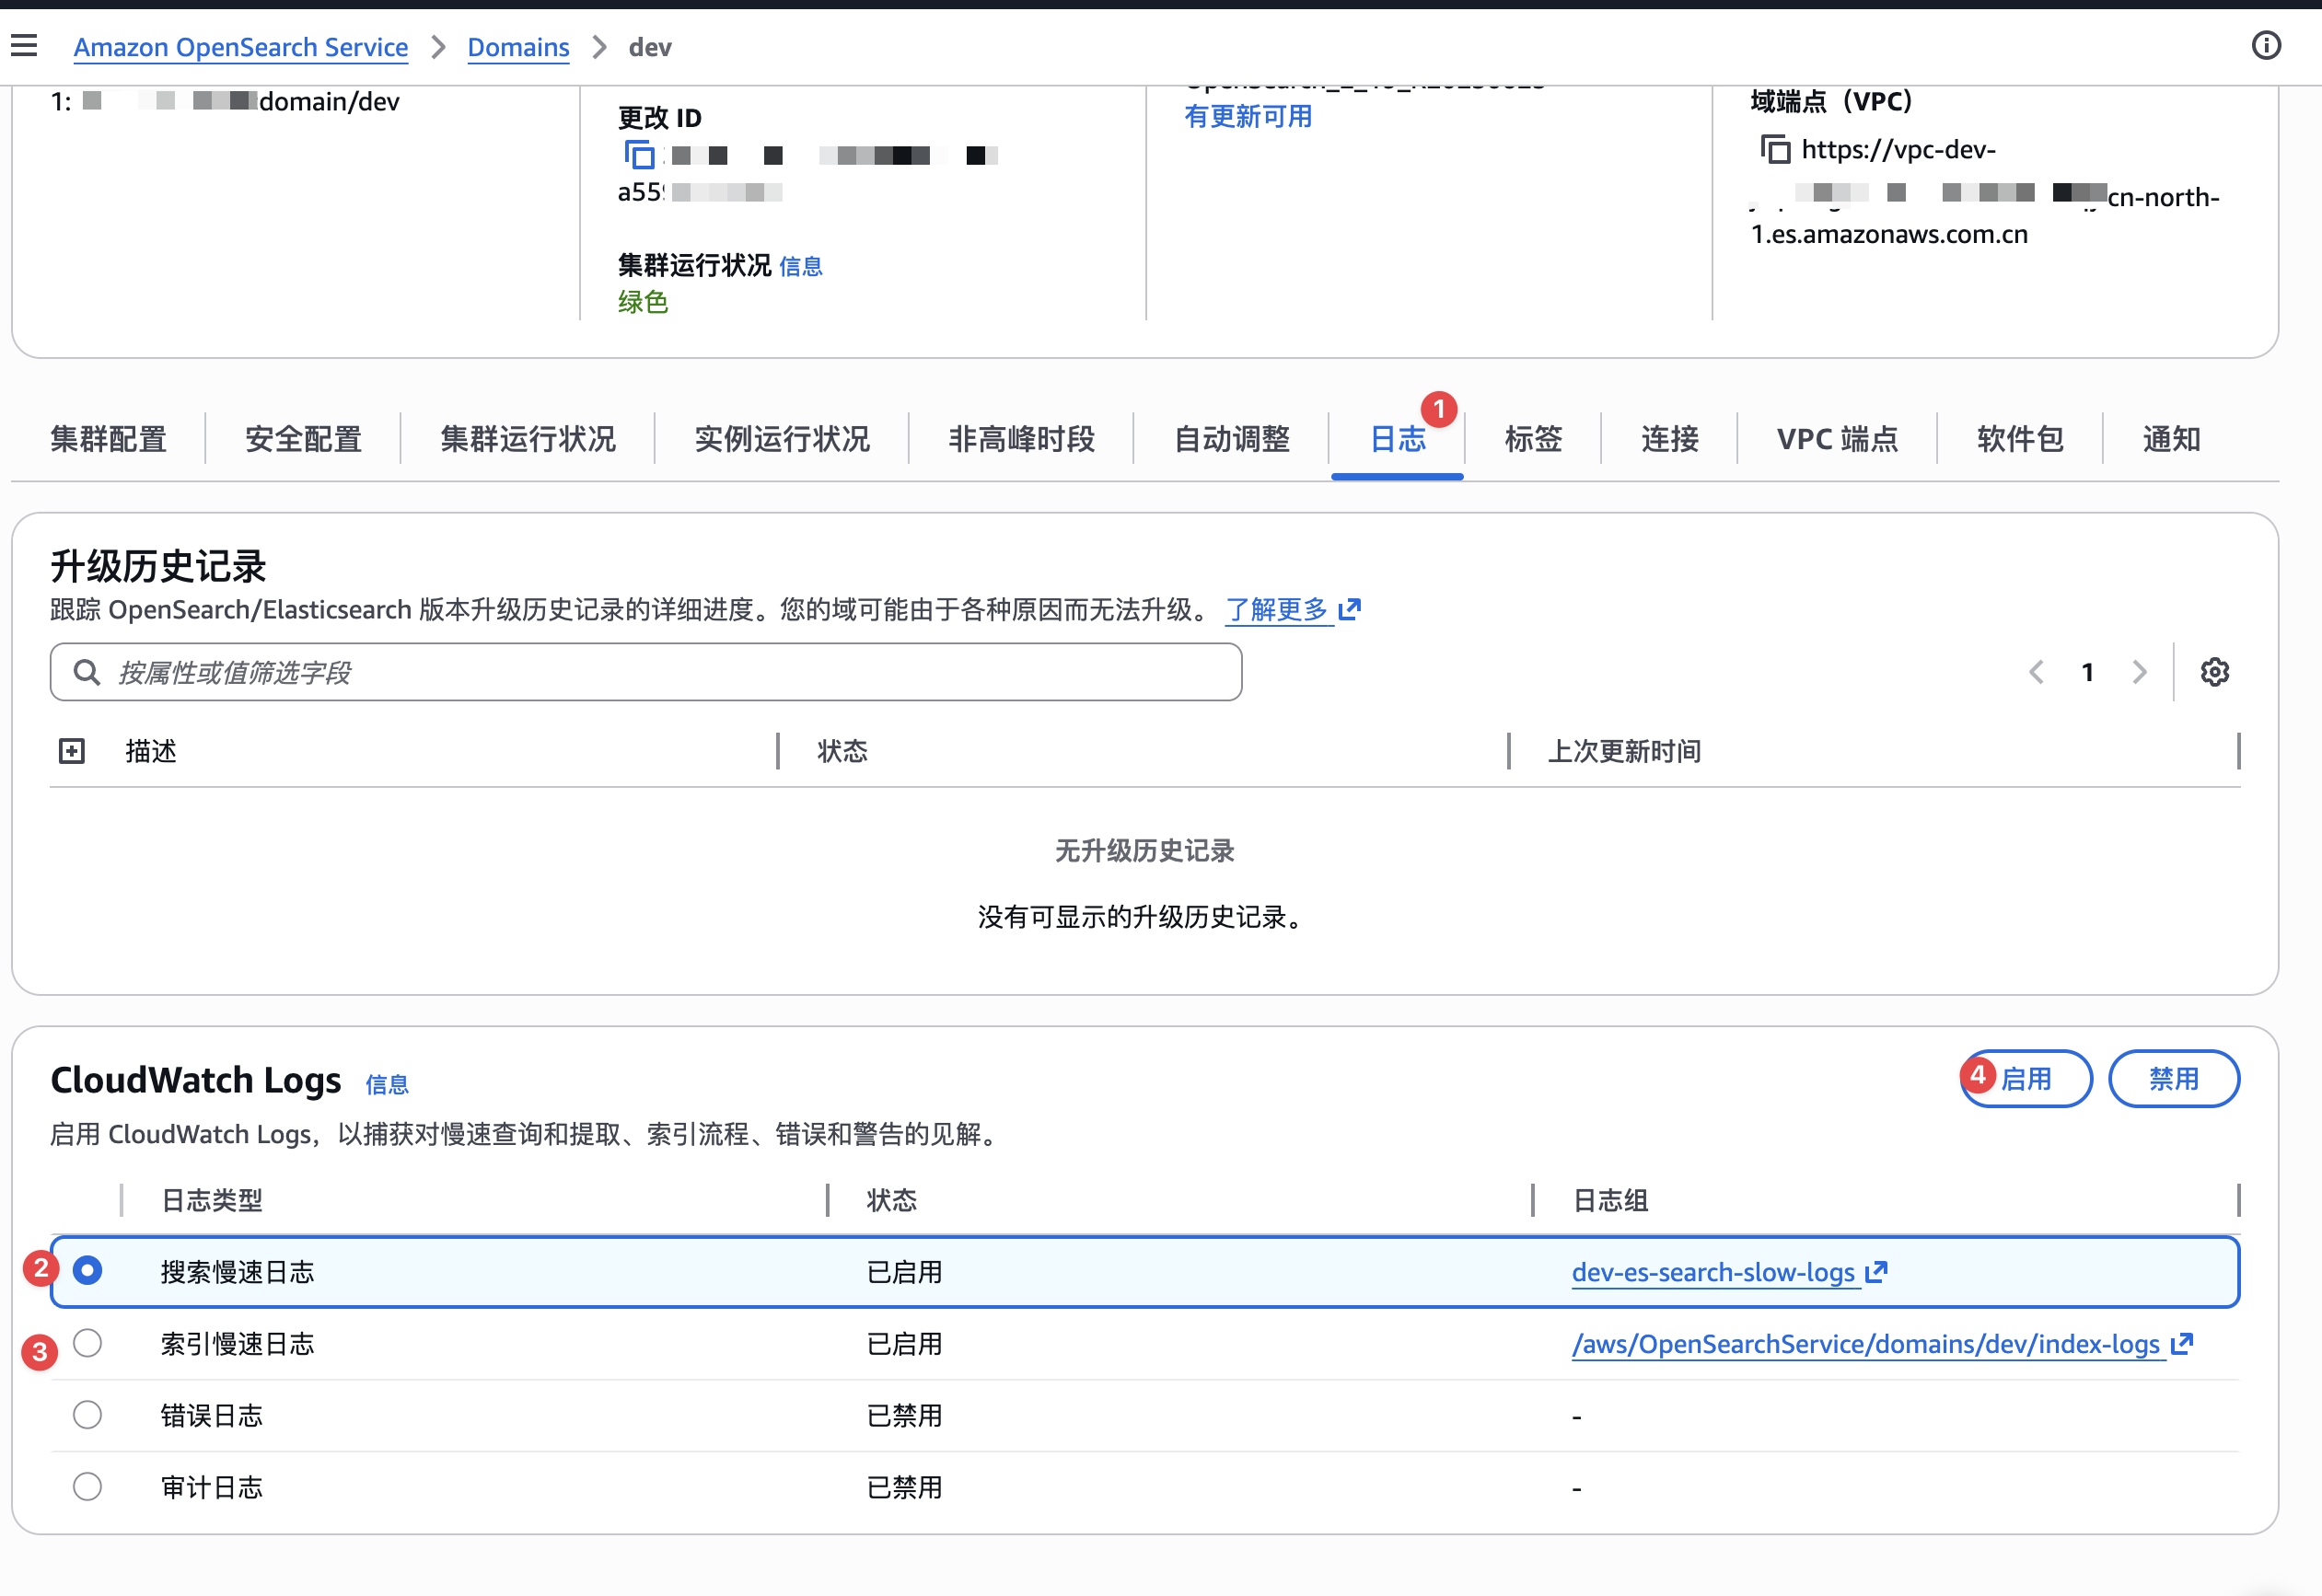Click the info circle icon top right
The image size is (2322, 1596).
(2266, 46)
